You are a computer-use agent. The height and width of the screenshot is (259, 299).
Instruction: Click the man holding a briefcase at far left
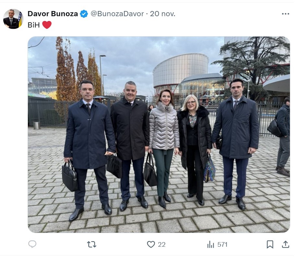coord(89,150)
